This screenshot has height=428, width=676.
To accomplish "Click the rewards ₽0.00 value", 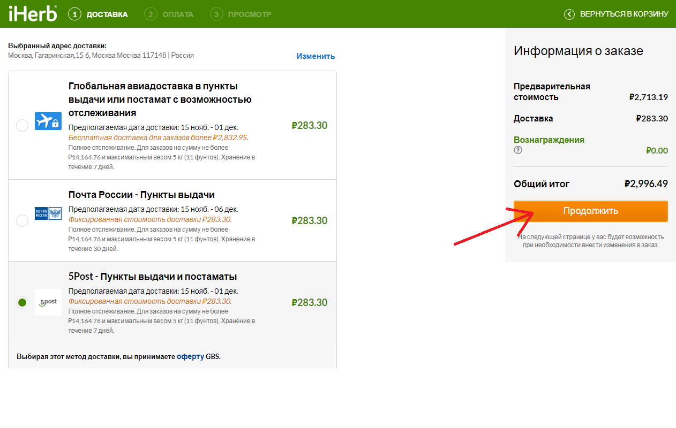I will (x=657, y=151).
